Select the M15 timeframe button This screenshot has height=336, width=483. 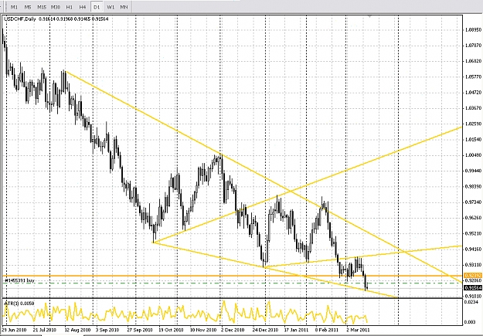coord(42,7)
